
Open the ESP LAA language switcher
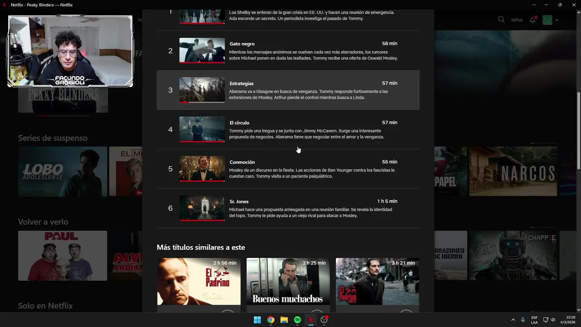click(x=534, y=320)
